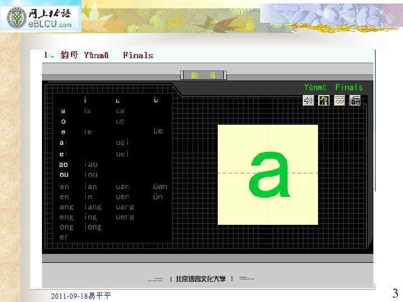Select the final 'e' in the list
Screen dimensions: 403x302
click(63, 132)
